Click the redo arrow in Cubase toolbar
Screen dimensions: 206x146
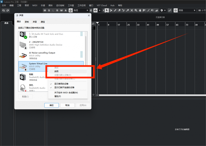point(8,10)
